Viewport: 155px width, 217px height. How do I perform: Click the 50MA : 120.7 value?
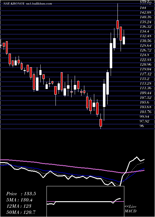point(21,212)
